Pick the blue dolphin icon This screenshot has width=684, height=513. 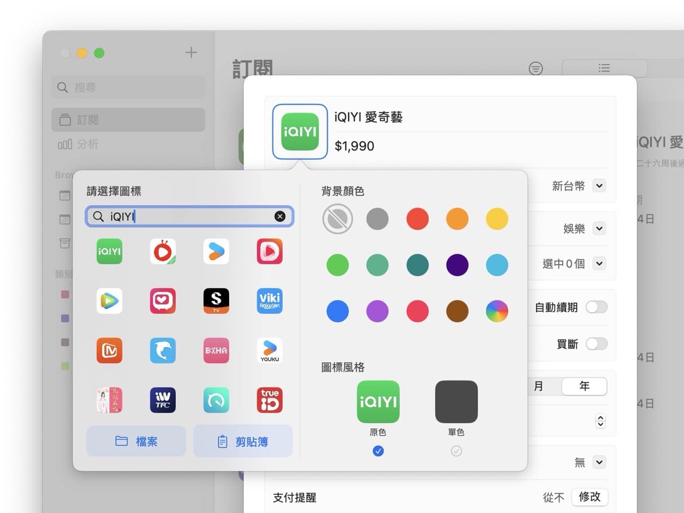click(x=163, y=351)
